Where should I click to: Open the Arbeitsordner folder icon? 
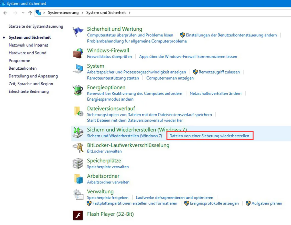click(78, 179)
